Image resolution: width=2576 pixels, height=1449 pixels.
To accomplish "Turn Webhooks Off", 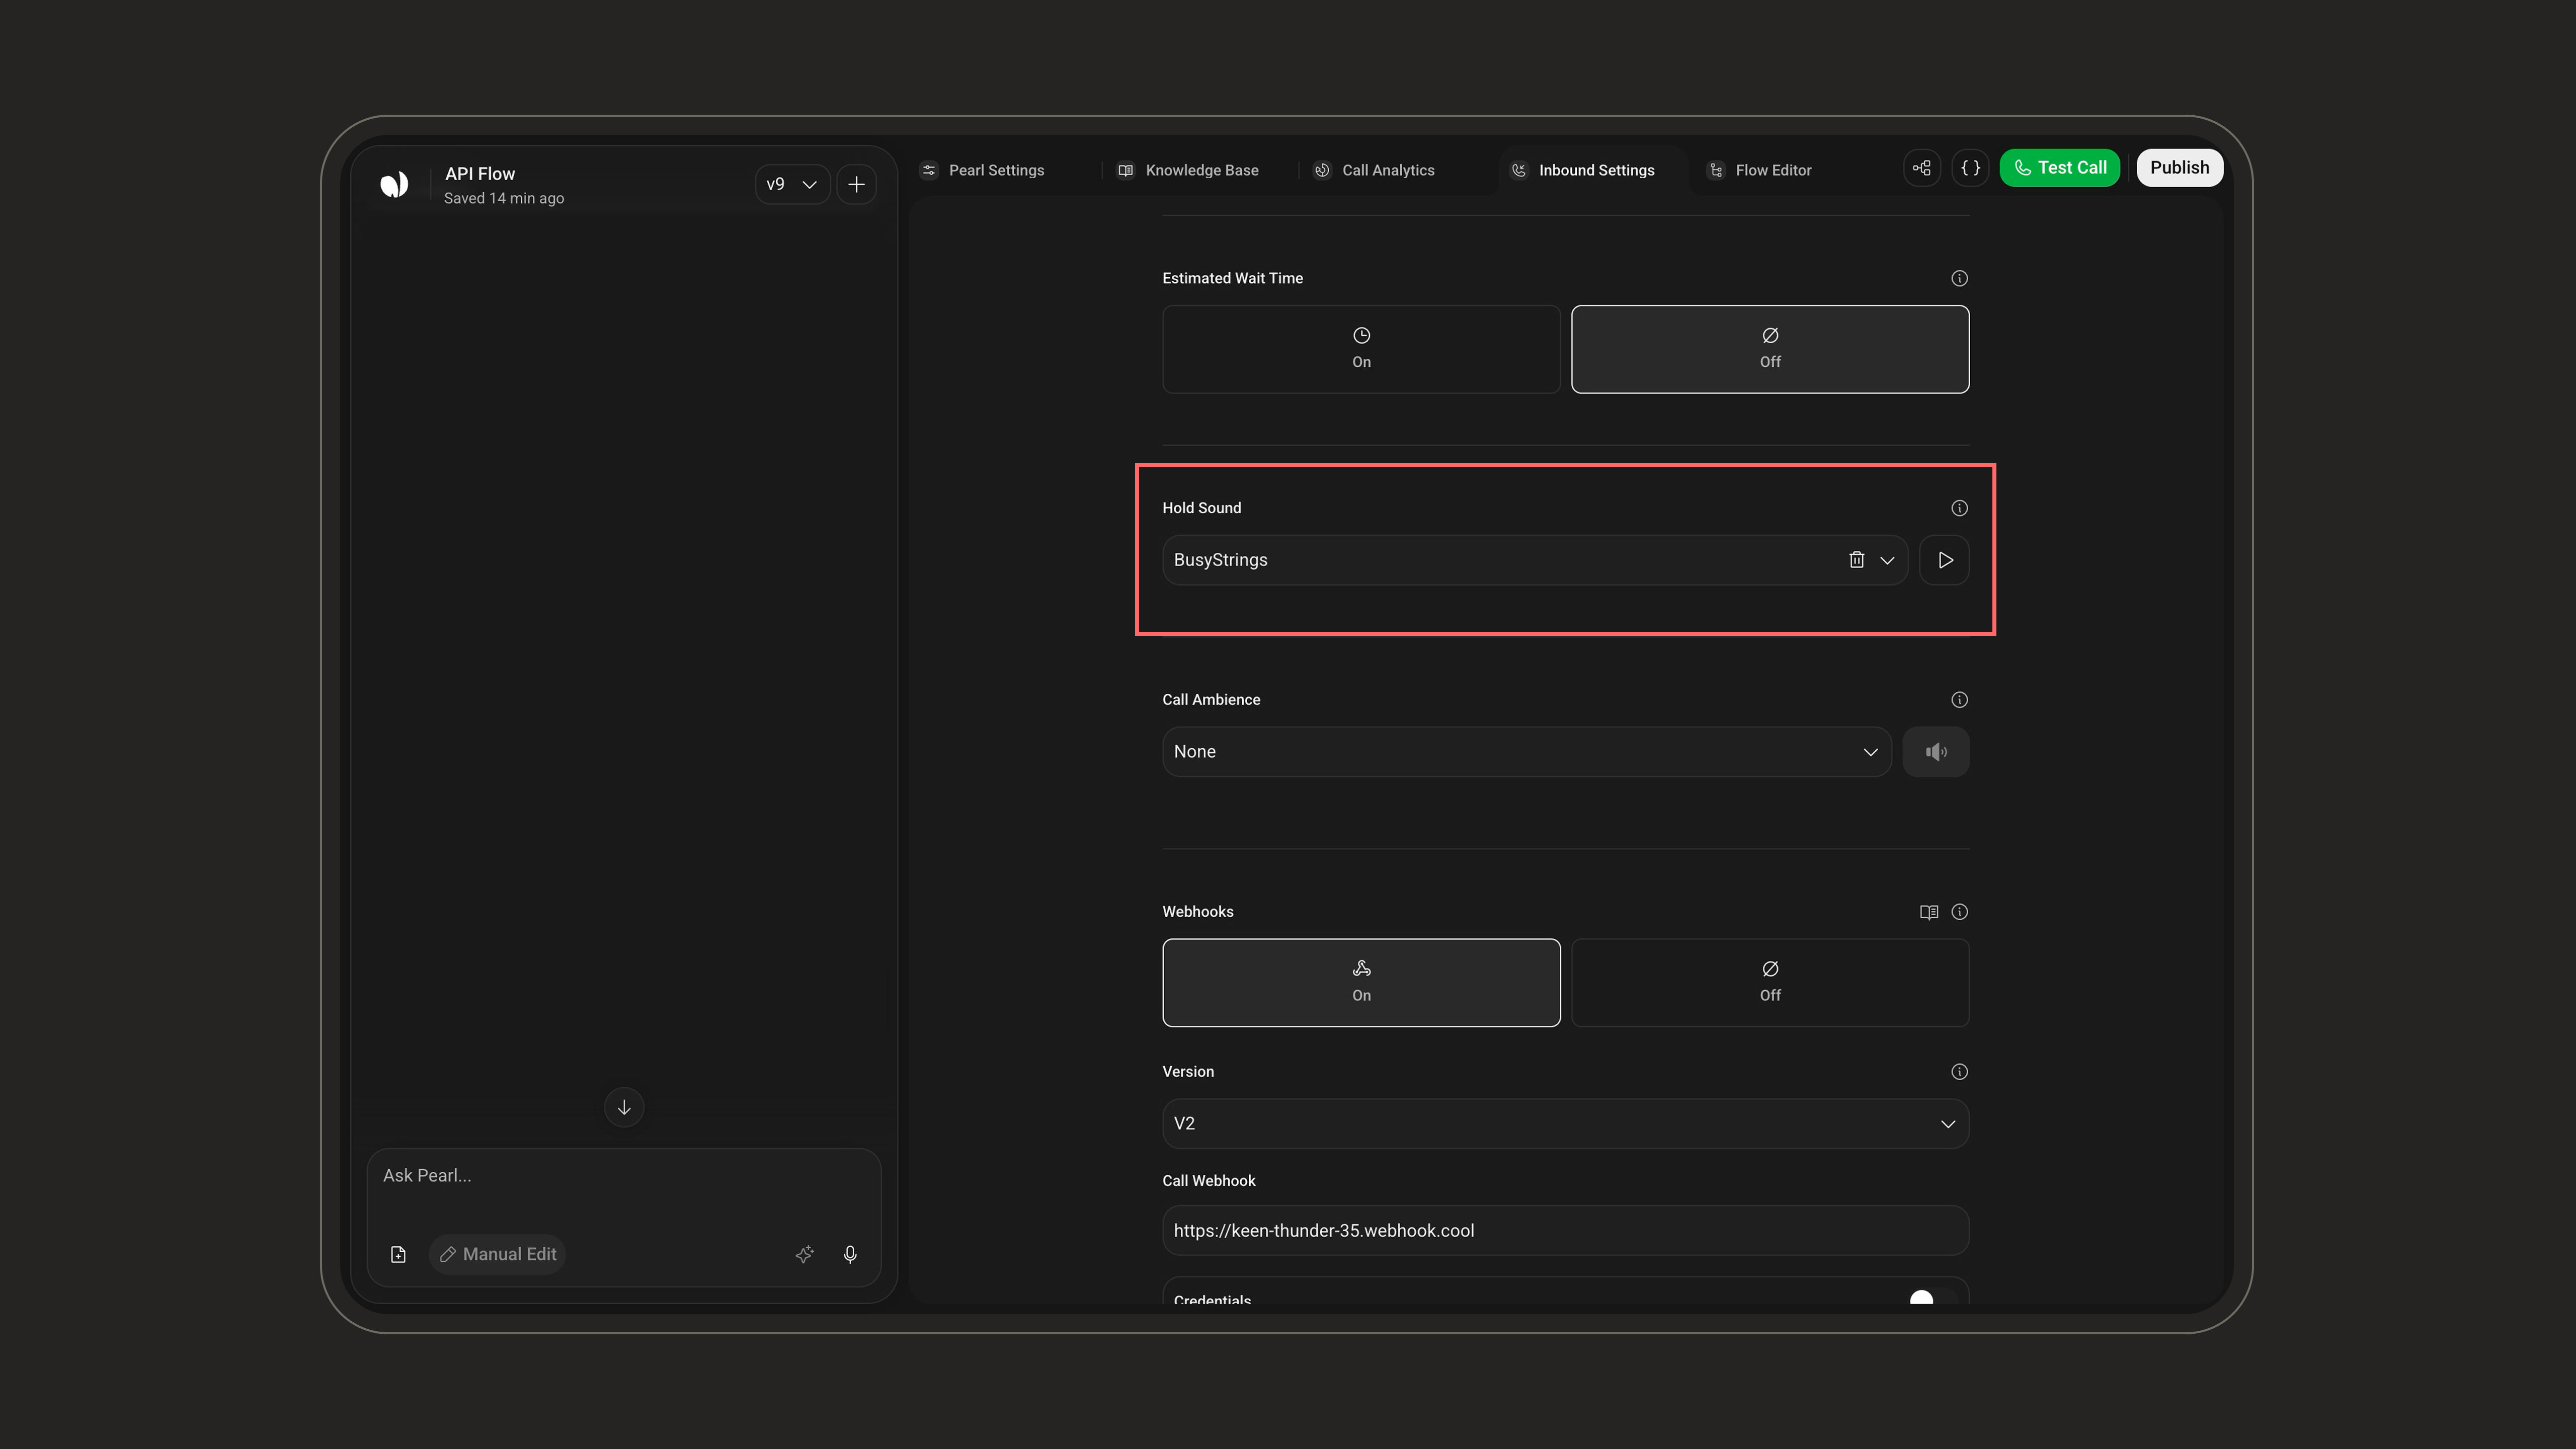I will click(x=1770, y=982).
